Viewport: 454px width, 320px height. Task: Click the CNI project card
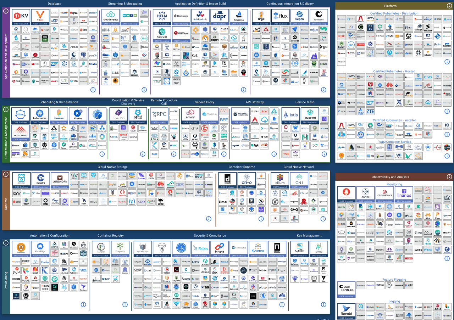click(x=299, y=180)
